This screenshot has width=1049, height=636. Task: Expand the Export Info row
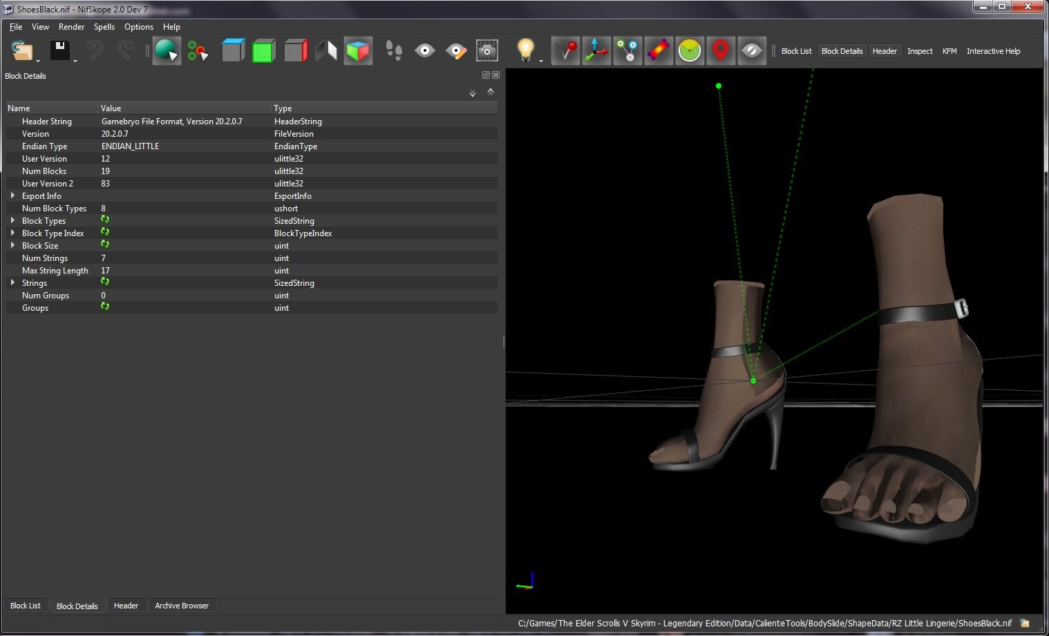tap(12, 196)
